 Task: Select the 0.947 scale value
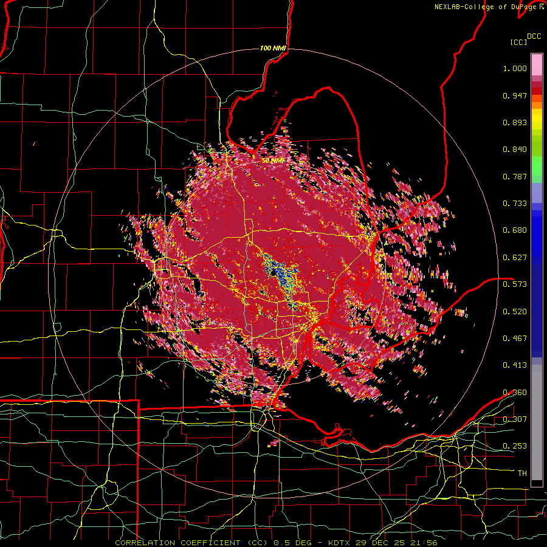click(515, 95)
